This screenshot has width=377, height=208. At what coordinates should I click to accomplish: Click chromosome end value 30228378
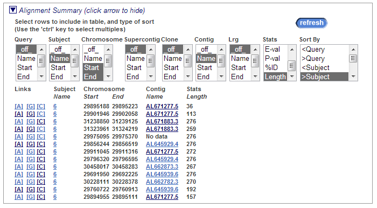(125, 182)
